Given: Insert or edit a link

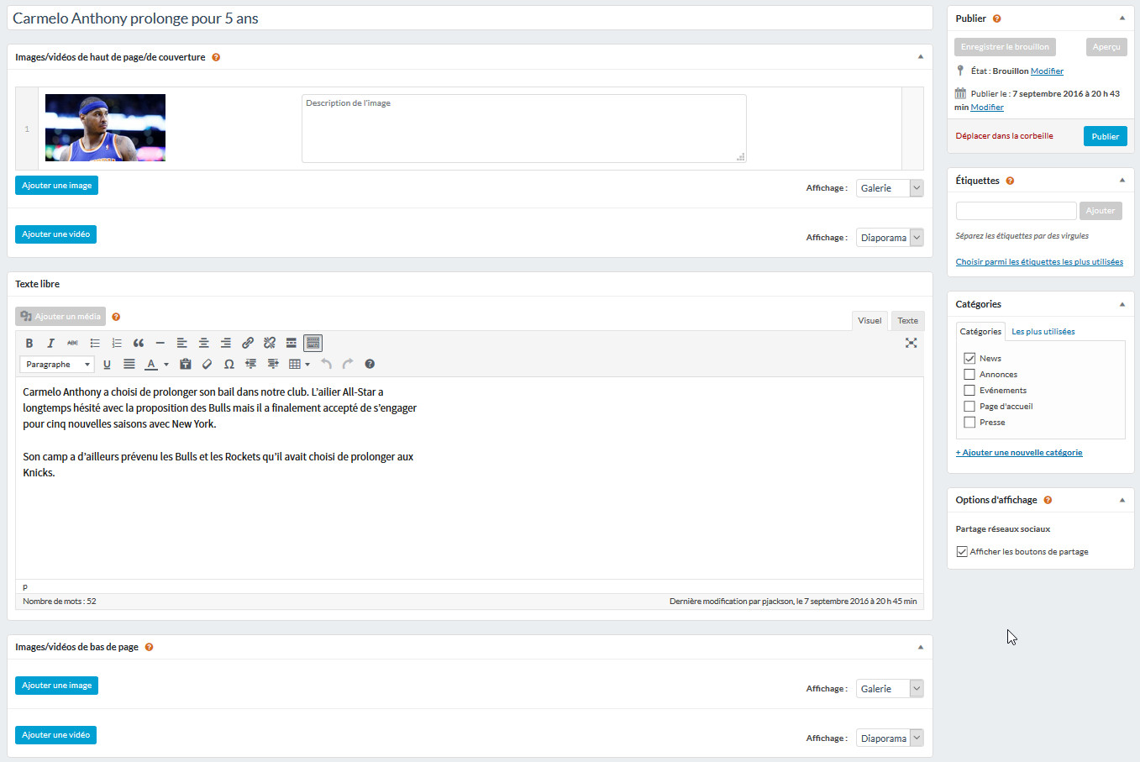Looking at the screenshot, I should click(248, 343).
